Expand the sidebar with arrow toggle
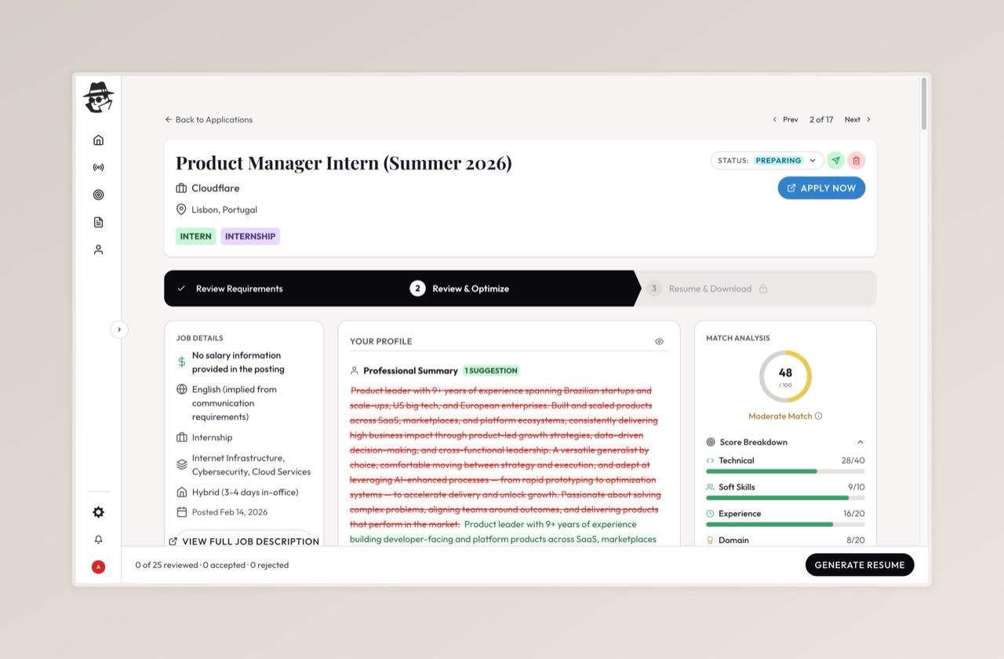 [119, 329]
